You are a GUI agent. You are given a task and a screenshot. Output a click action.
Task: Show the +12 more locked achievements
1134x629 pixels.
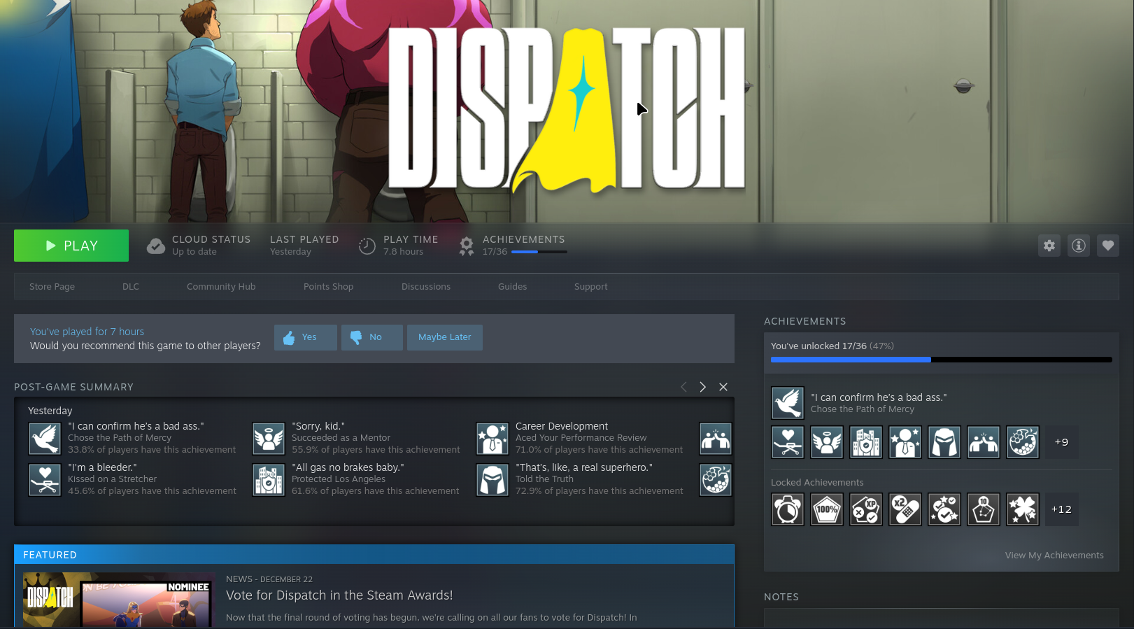click(x=1062, y=509)
